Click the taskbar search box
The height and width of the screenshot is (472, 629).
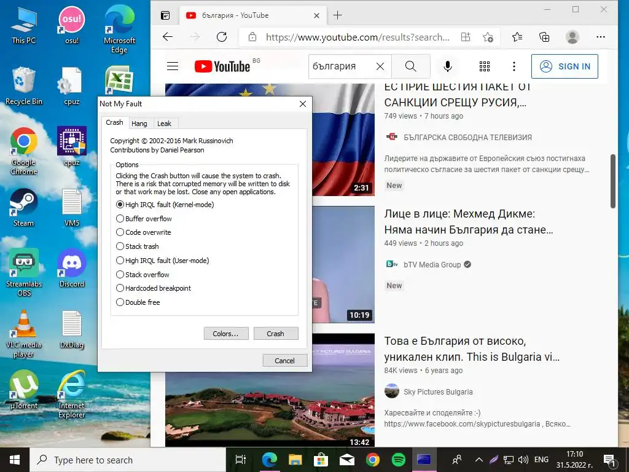[128, 460]
